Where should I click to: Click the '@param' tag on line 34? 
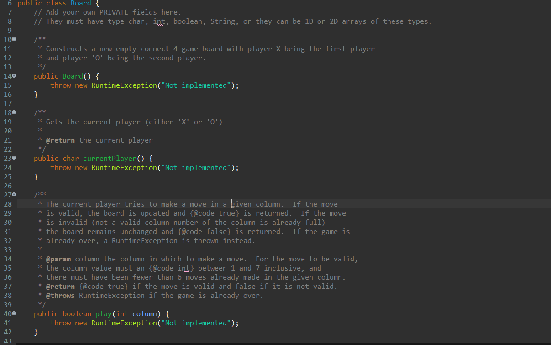point(58,259)
